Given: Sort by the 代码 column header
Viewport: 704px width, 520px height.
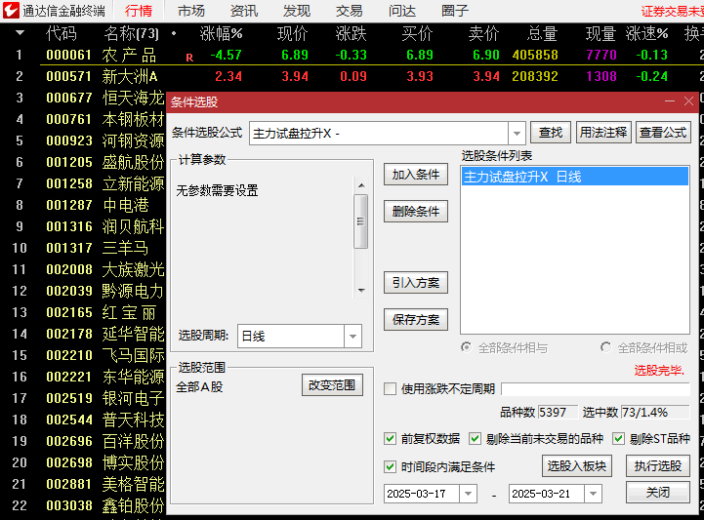Looking at the screenshot, I should click(x=62, y=33).
